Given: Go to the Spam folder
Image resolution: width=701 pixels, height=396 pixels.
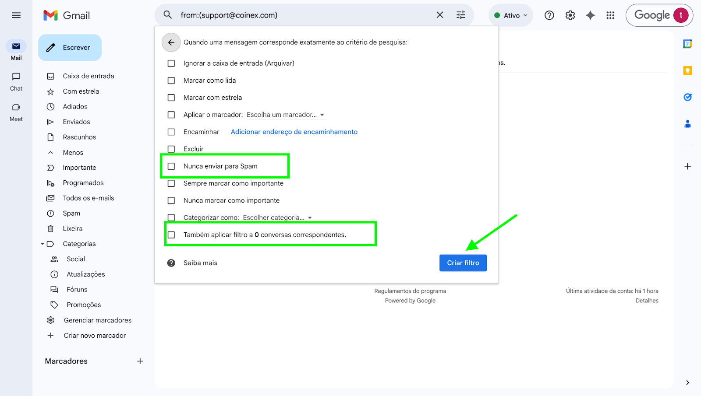Looking at the screenshot, I should pyautogui.click(x=71, y=214).
